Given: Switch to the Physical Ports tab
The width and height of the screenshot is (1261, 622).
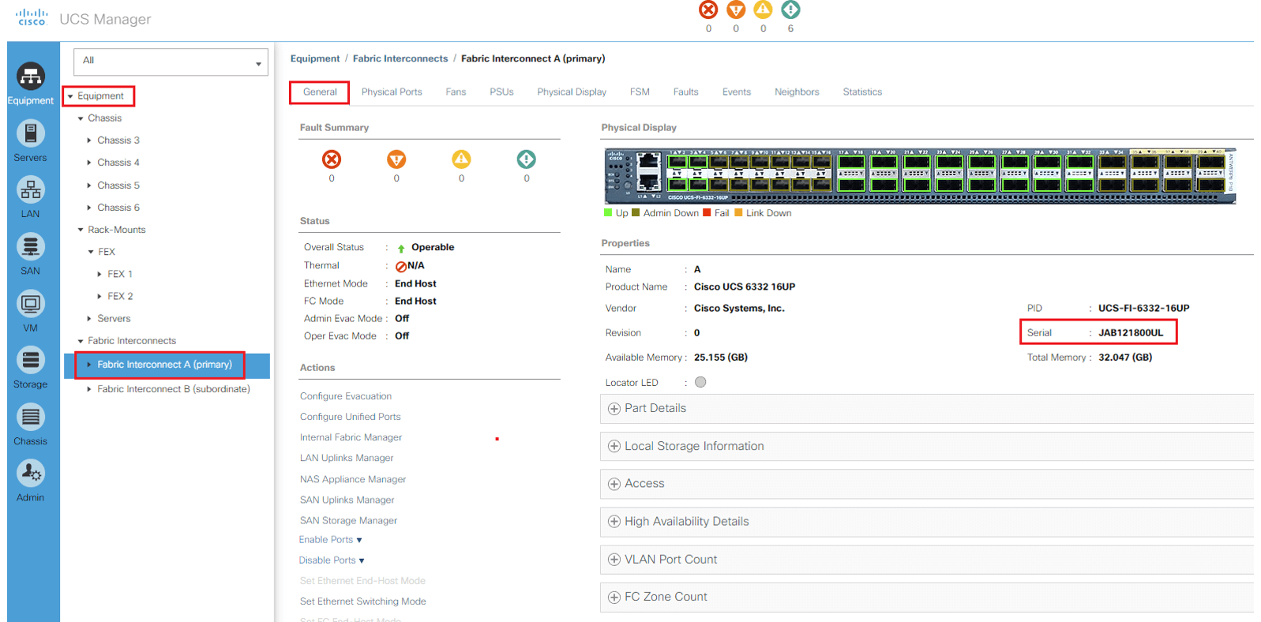Looking at the screenshot, I should click(x=392, y=92).
